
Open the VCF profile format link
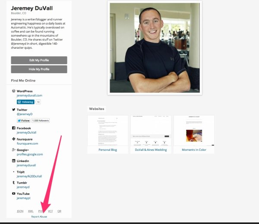(x=51, y=211)
